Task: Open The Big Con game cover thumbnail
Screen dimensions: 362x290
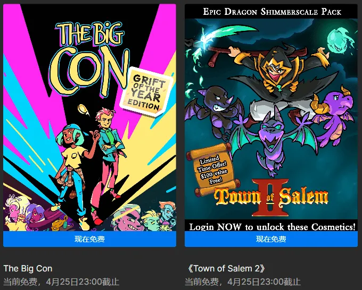Action: click(89, 117)
